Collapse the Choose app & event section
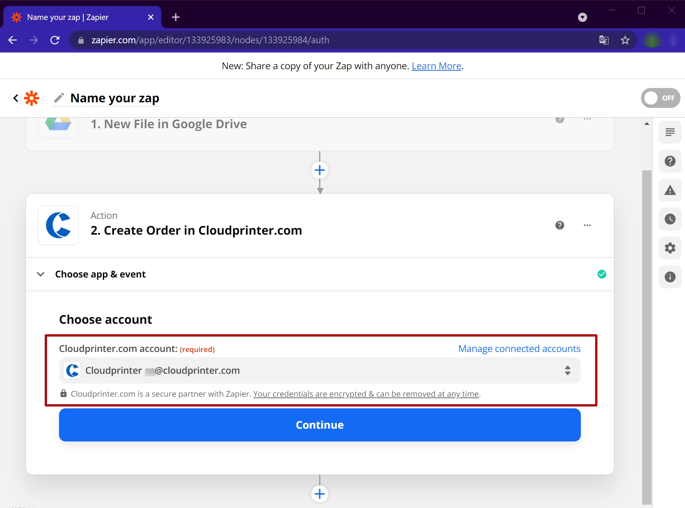Viewport: 685px width, 508px height. coord(41,274)
